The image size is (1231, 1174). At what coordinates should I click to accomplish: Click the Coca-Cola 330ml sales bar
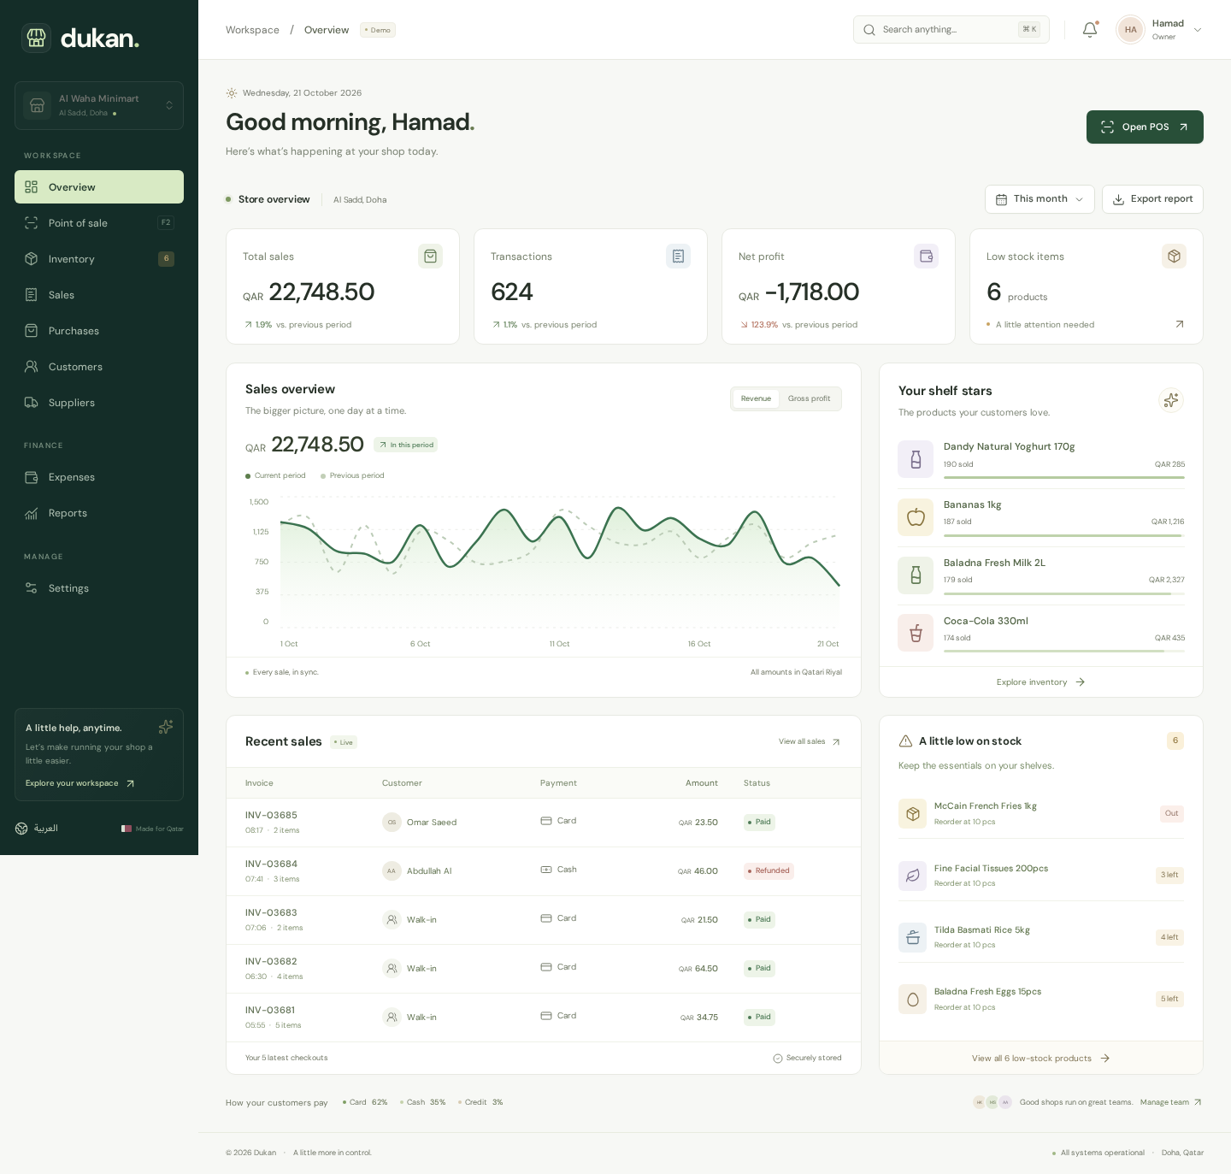click(1064, 651)
